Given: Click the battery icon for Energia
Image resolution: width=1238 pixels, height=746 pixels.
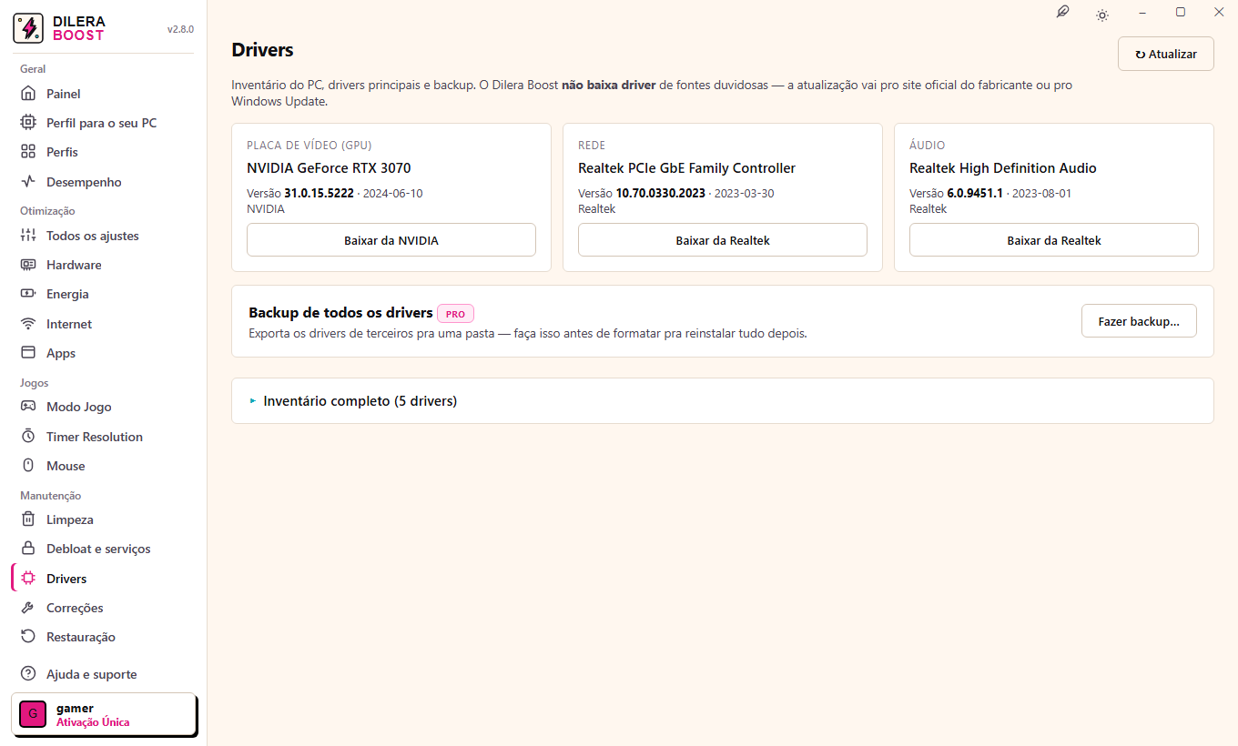Looking at the screenshot, I should [x=28, y=294].
